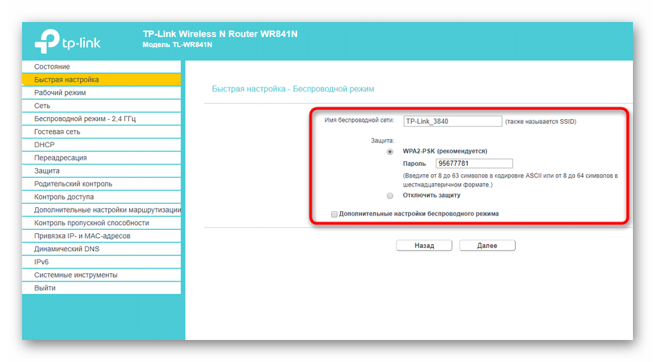
Task: Go to 'Системные инструменты' menu
Action: coord(76,275)
